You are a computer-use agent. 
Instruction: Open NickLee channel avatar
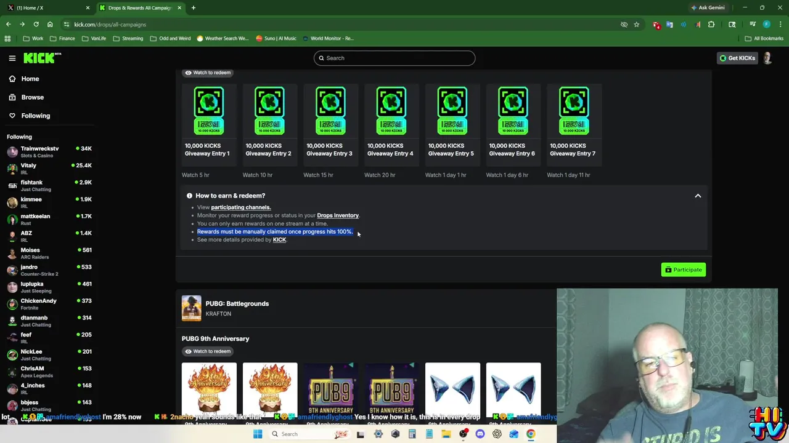click(12, 354)
